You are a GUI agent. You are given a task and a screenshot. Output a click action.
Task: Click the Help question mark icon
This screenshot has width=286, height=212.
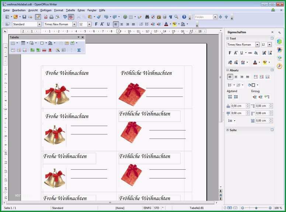pyautogui.click(x=184, y=17)
